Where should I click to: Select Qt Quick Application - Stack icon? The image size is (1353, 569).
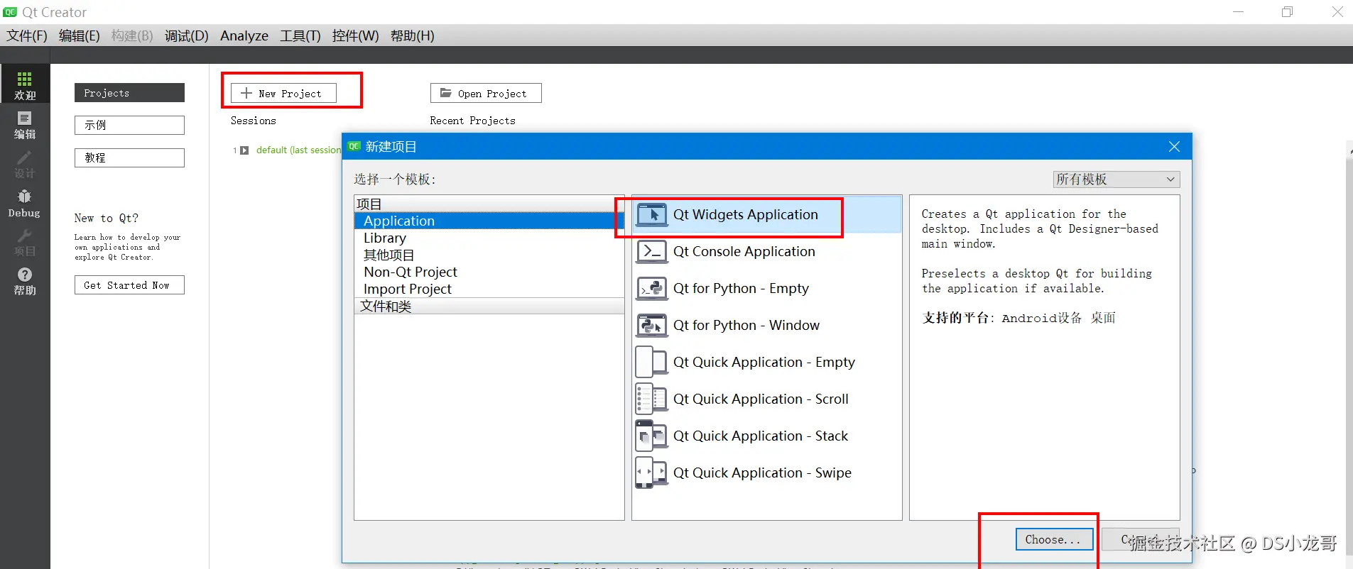(x=651, y=436)
